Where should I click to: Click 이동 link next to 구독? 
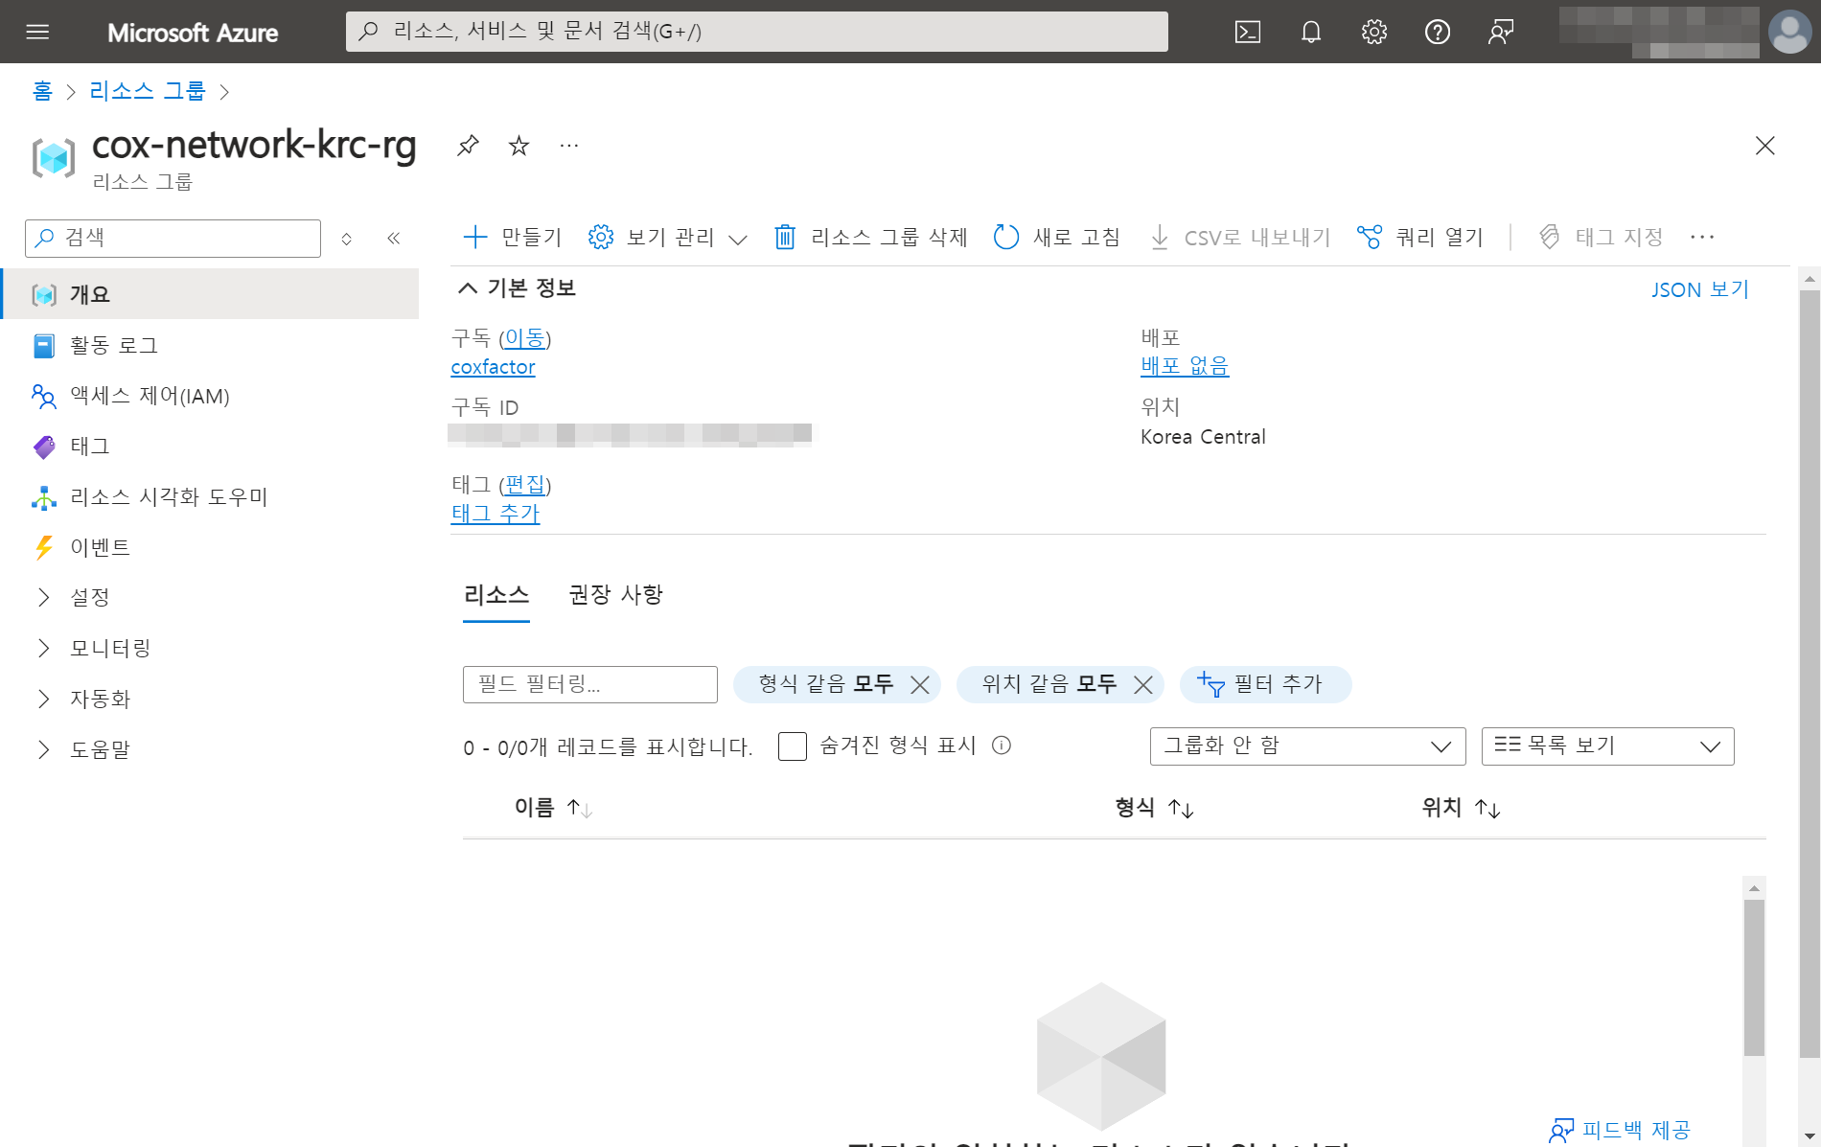pyautogui.click(x=524, y=338)
